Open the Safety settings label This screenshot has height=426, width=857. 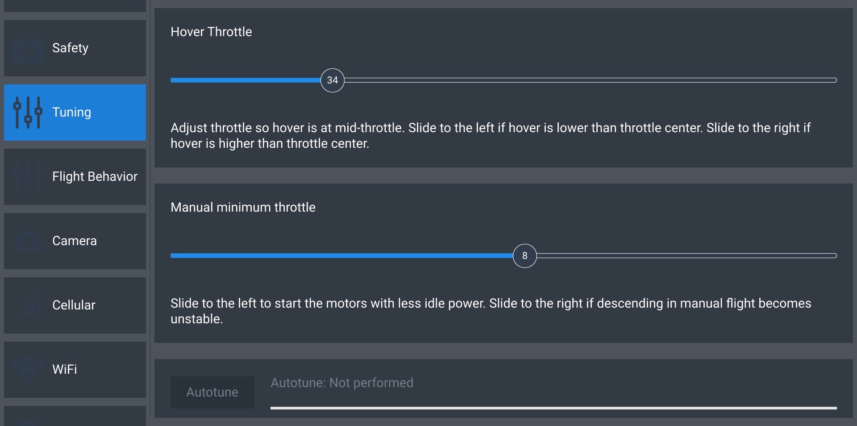(70, 48)
